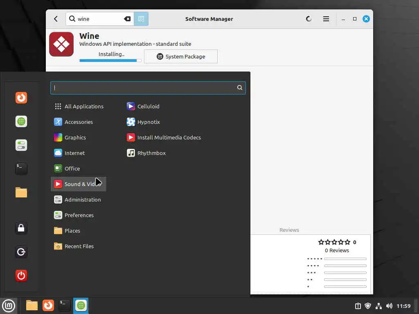Select Graphics category

pos(79,137)
